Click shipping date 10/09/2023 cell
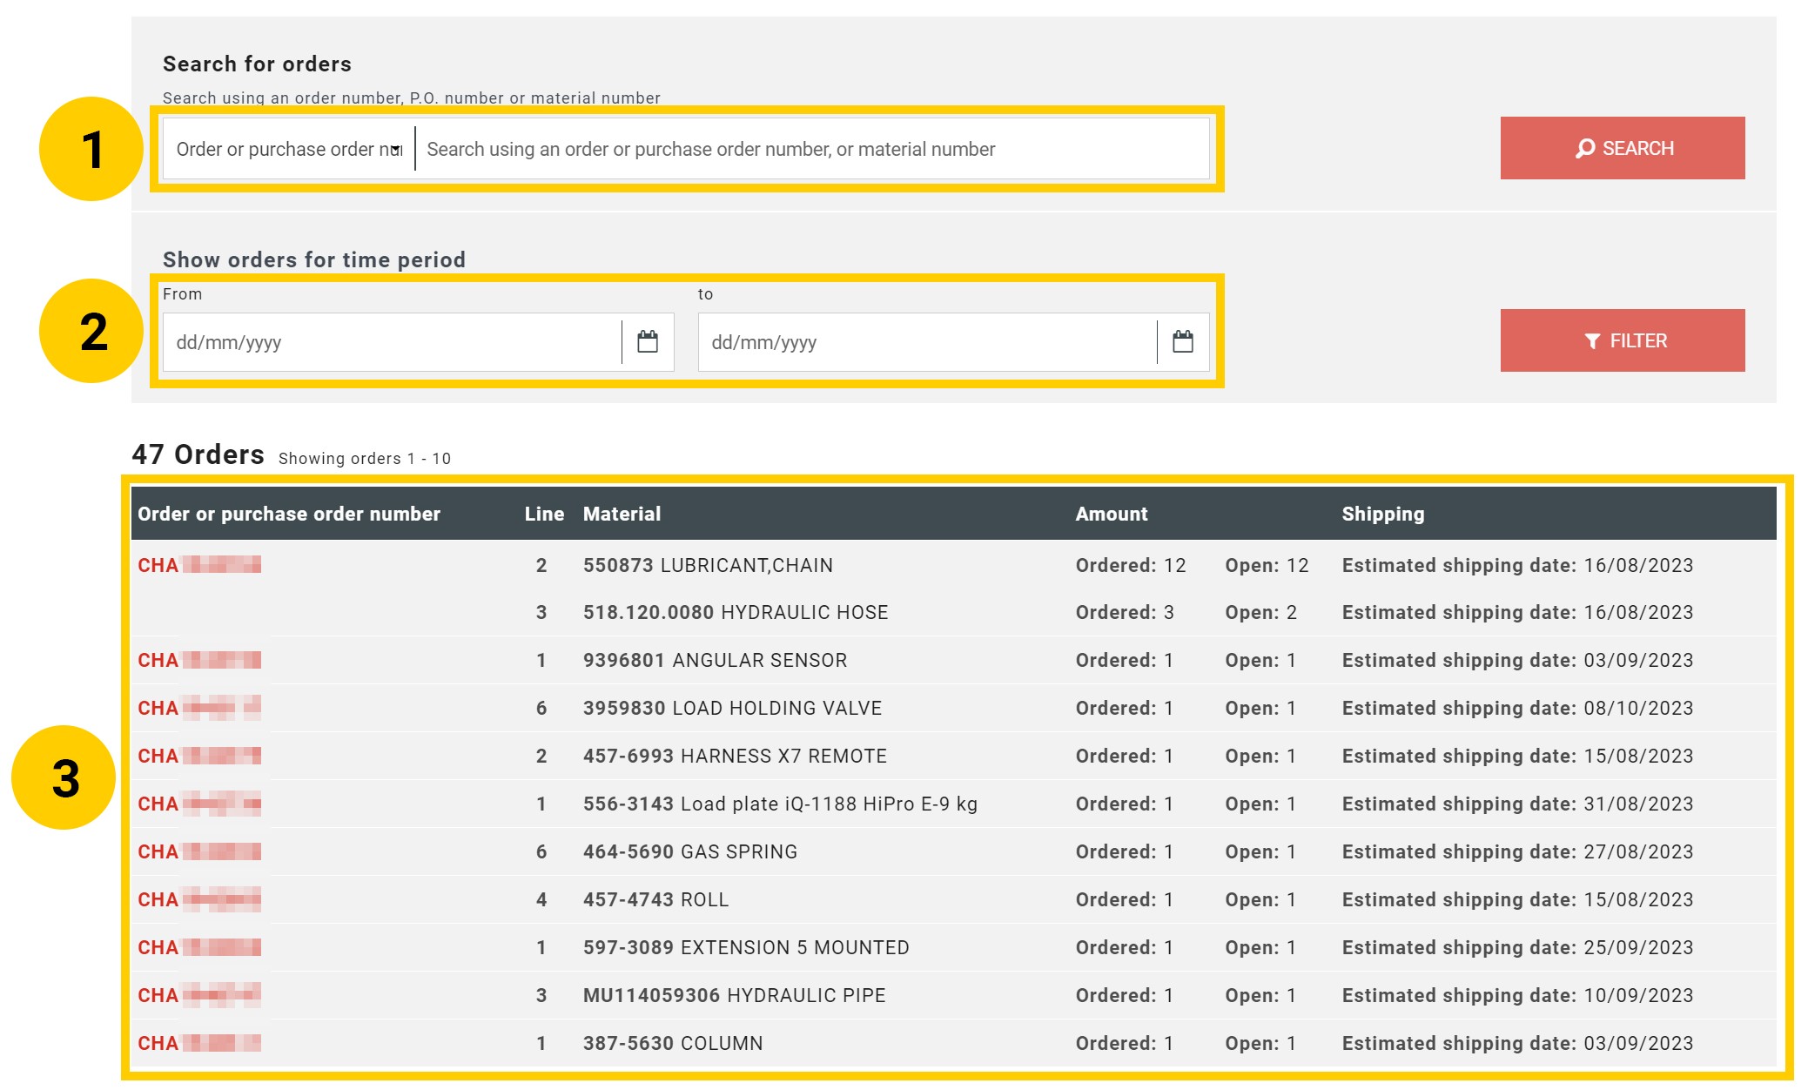This screenshot has height=1090, width=1808. pos(1517,995)
